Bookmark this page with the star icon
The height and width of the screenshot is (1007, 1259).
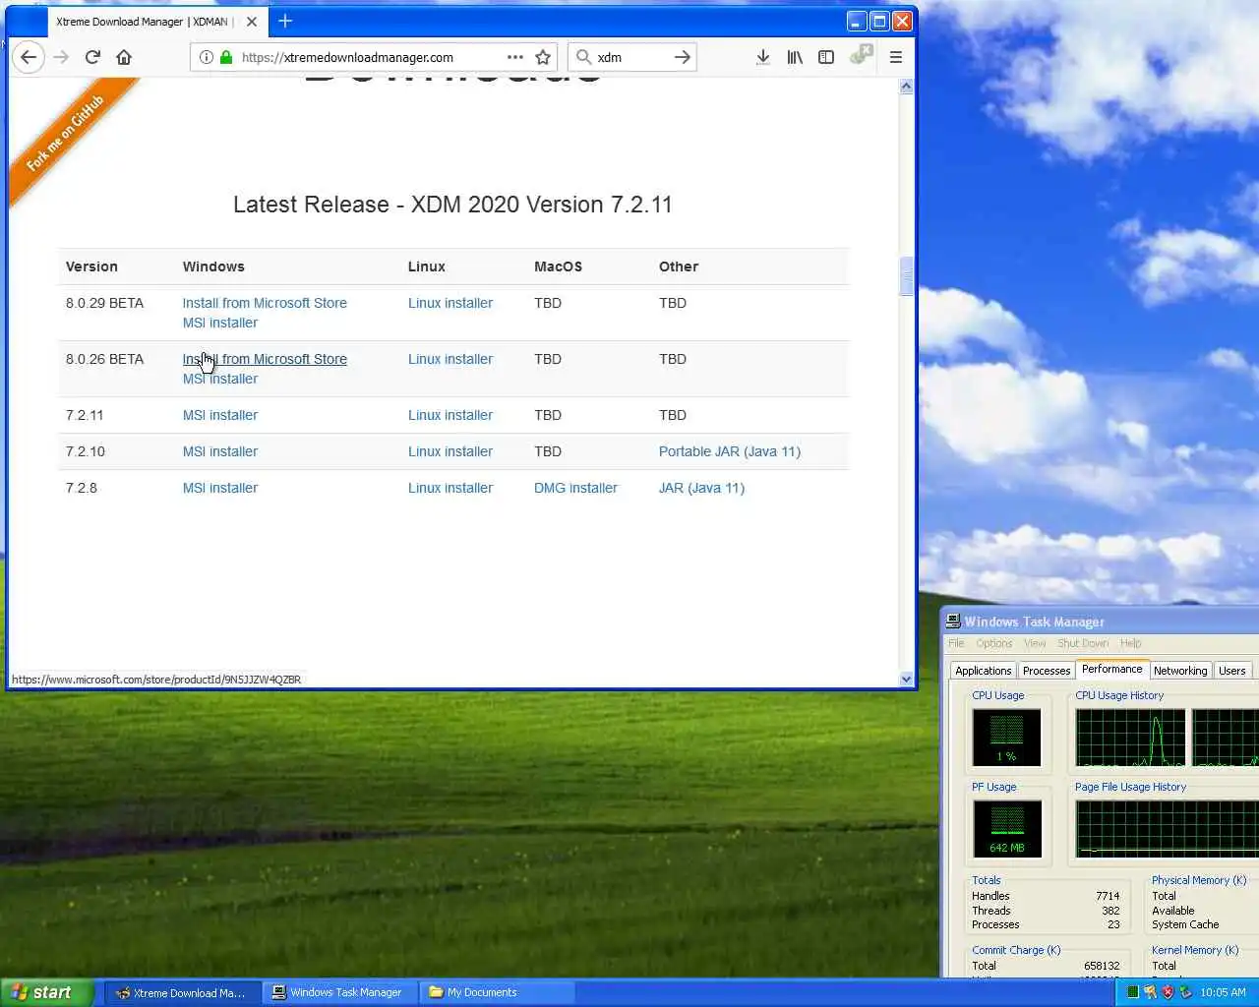[543, 57]
